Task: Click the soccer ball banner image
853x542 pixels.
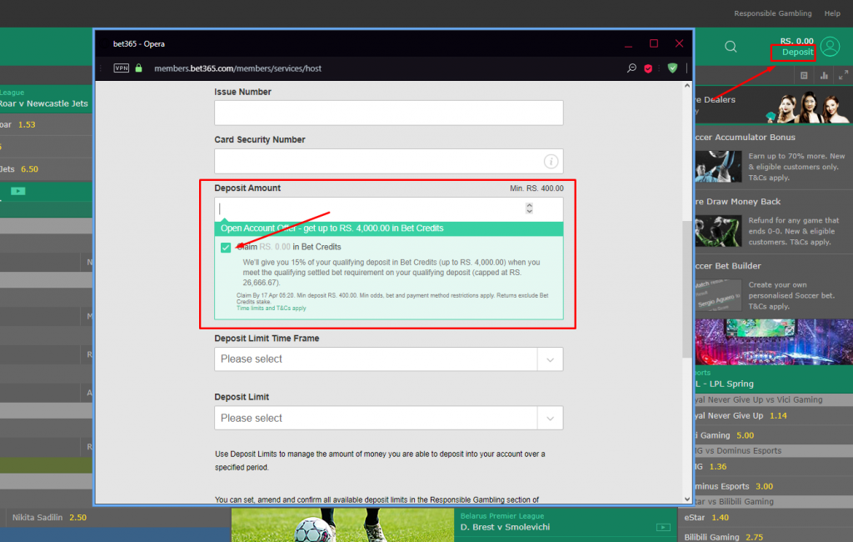Action: click(342, 525)
